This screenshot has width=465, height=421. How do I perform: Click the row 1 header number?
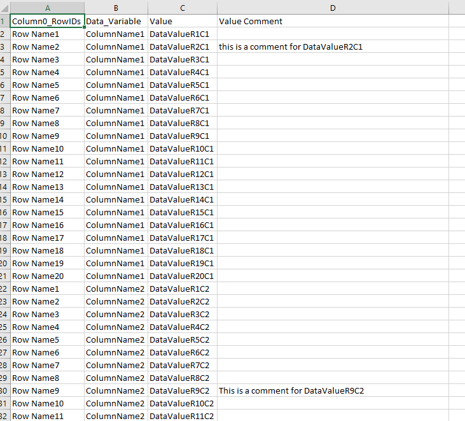click(4, 21)
